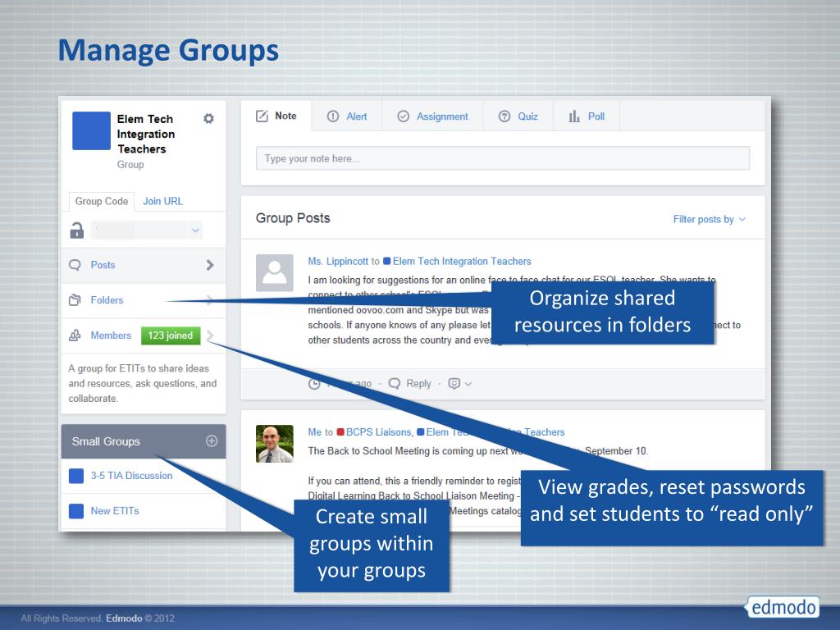Expand the group code dropdown arrow
The height and width of the screenshot is (630, 840).
pos(195,231)
